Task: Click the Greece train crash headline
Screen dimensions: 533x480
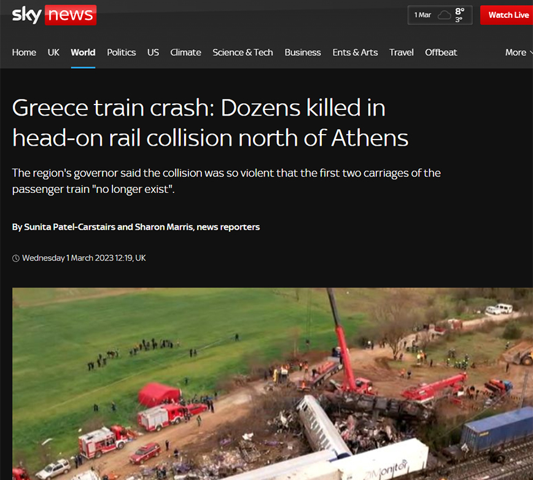Action: 210,123
